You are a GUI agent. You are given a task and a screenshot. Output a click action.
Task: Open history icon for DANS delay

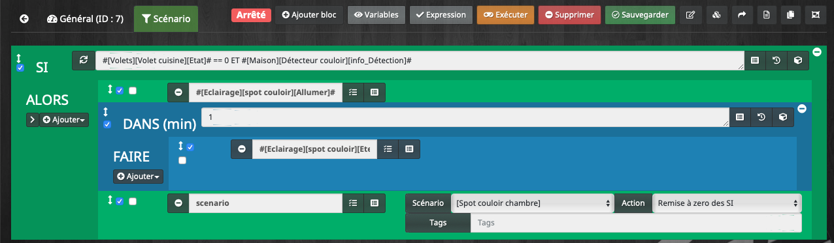pyautogui.click(x=761, y=117)
